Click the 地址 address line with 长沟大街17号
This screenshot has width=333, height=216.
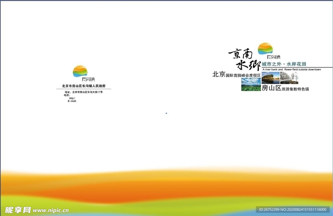[x=84, y=92]
